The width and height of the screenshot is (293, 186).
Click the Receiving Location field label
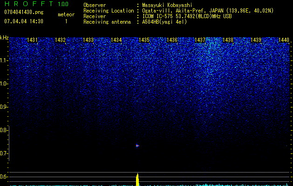pyautogui.click(x=109, y=11)
